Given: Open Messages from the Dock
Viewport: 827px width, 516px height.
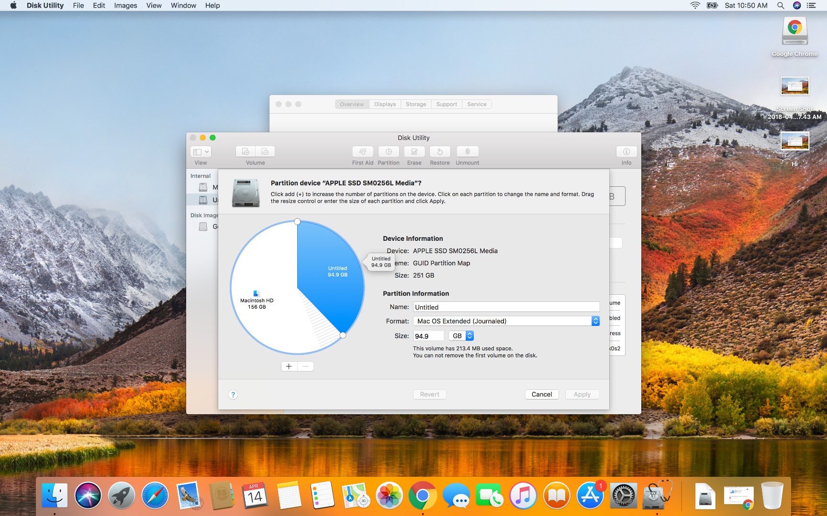Looking at the screenshot, I should point(456,495).
